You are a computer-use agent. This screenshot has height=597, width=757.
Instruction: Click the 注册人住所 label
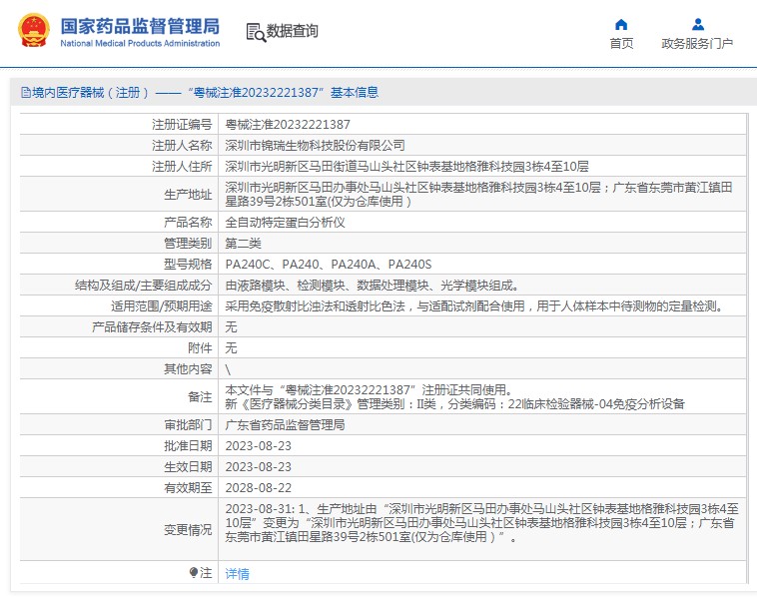pos(182,167)
